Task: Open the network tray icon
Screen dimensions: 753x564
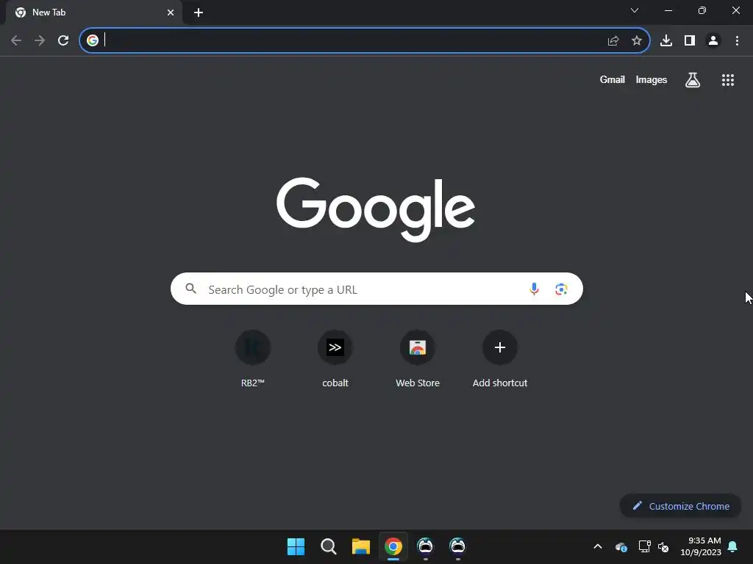Action: coord(644,546)
